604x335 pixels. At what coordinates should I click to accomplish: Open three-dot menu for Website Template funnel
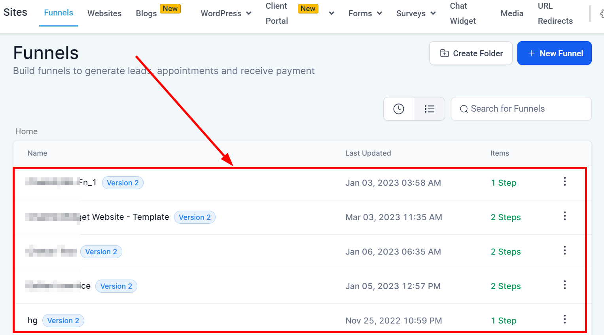564,216
